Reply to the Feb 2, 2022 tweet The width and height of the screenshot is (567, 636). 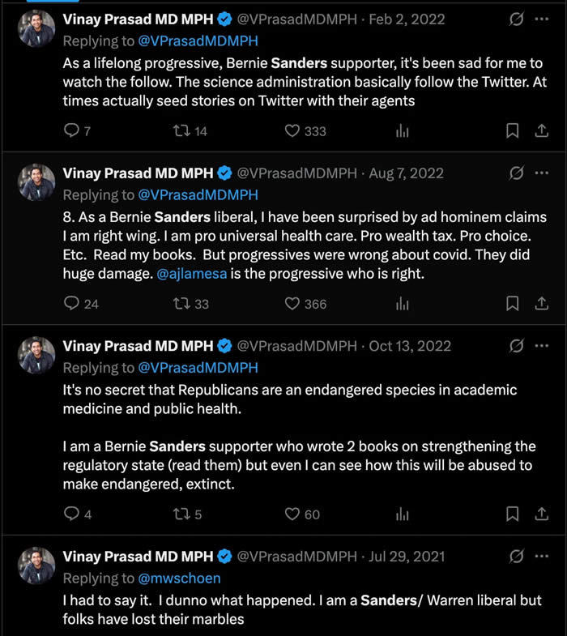pos(72,131)
